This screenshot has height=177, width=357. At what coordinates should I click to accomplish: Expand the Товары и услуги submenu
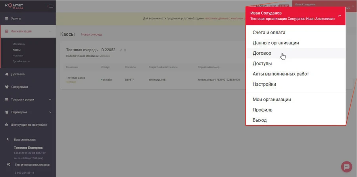click(x=50, y=100)
